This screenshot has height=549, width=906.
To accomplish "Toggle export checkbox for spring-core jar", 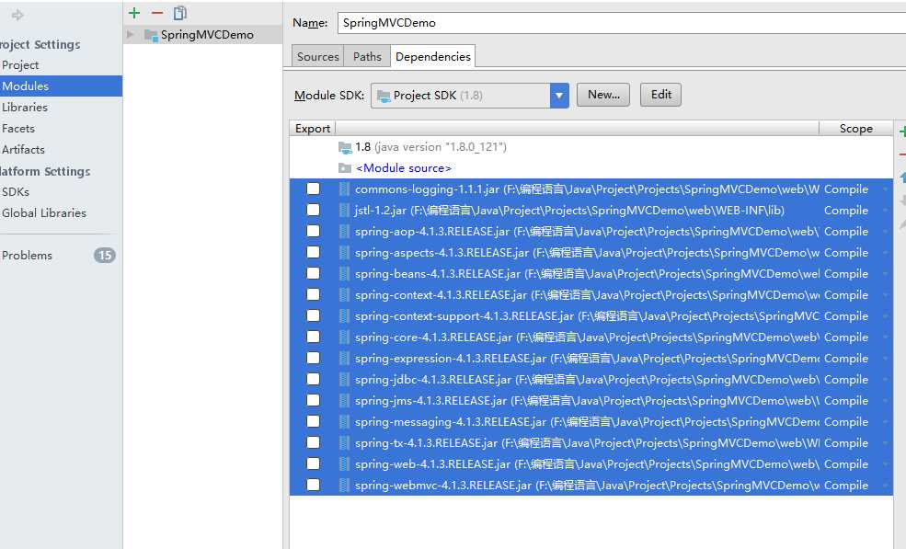I will [x=313, y=337].
